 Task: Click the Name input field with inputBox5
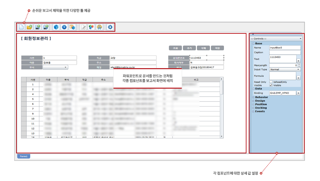(285, 48)
